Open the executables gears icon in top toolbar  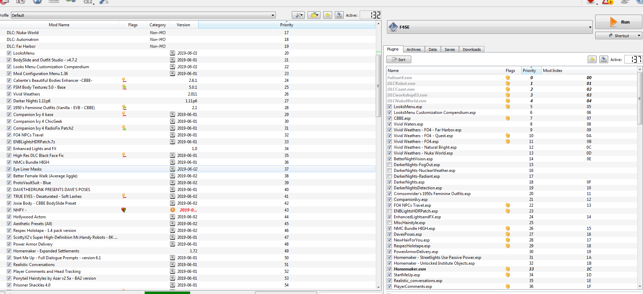coord(71,1)
